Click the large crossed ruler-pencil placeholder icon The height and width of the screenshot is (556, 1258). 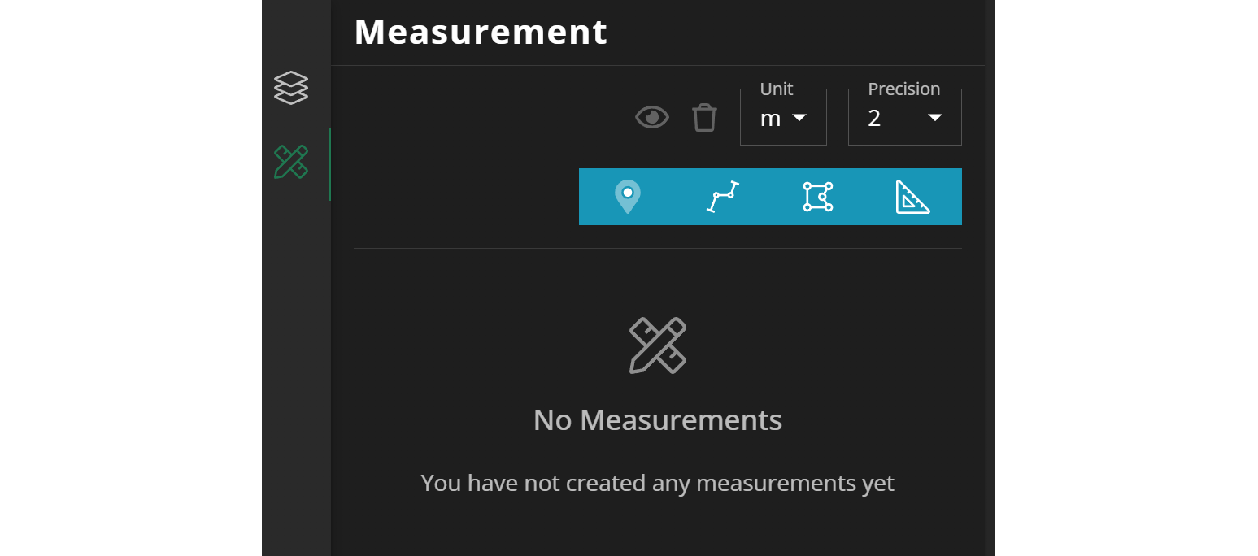click(658, 345)
